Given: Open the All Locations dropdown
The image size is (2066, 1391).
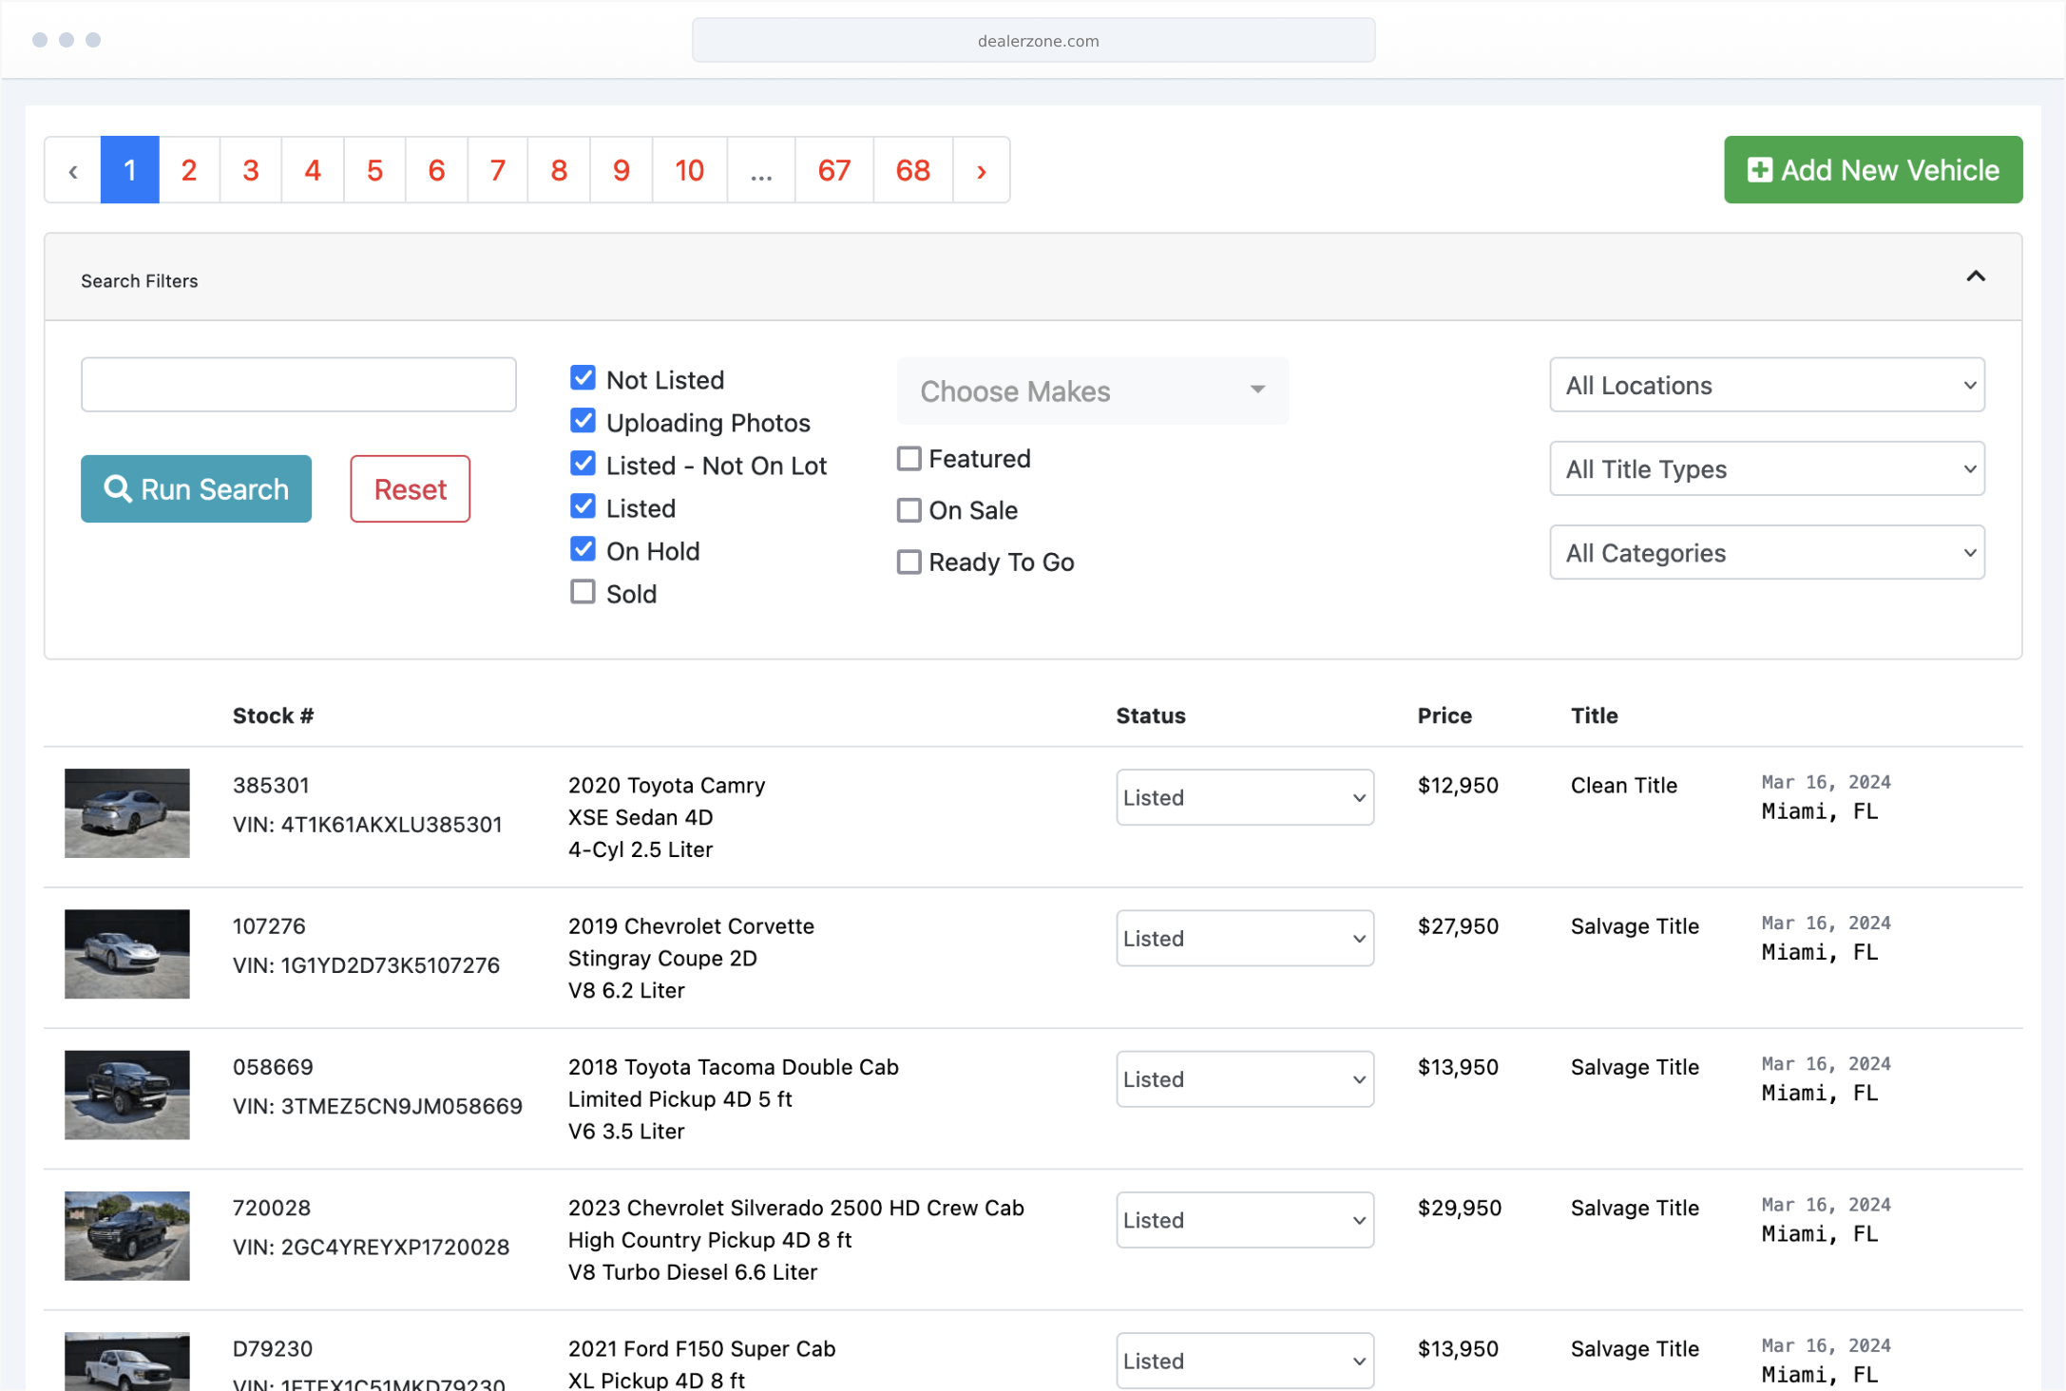Looking at the screenshot, I should (x=1766, y=385).
